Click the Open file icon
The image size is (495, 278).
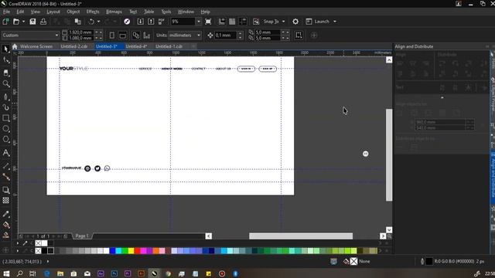(16, 22)
